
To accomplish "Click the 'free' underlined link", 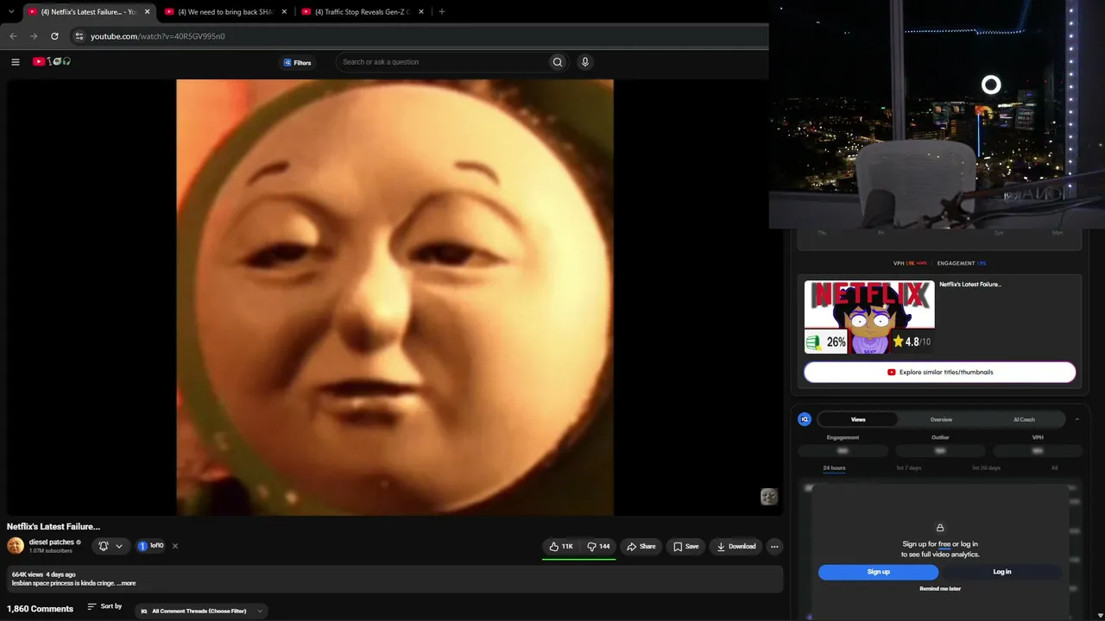I will (x=944, y=544).
